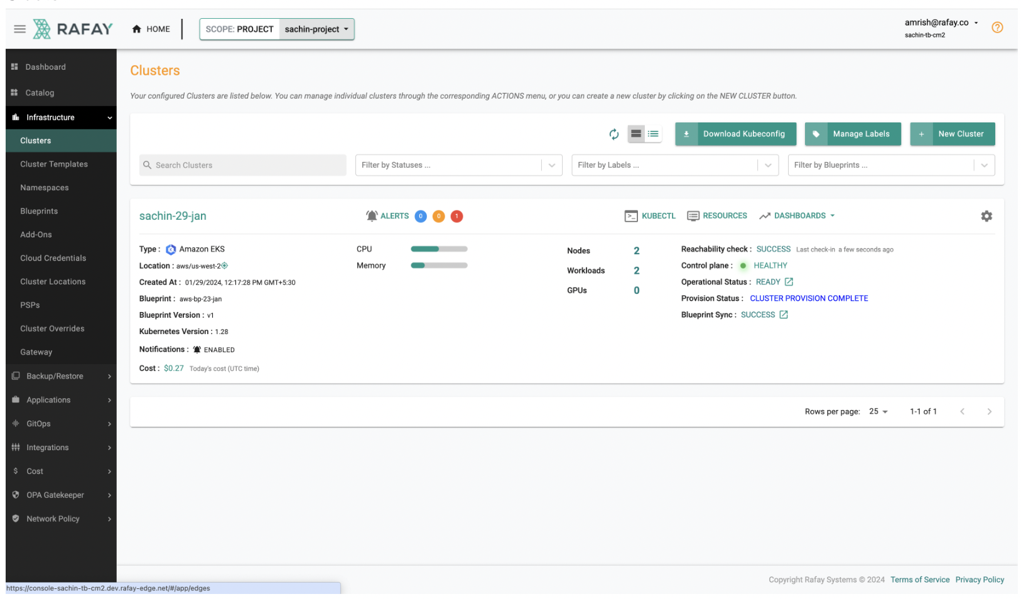Open Cloud Credentials page
1021x599 pixels.
pyautogui.click(x=61, y=258)
